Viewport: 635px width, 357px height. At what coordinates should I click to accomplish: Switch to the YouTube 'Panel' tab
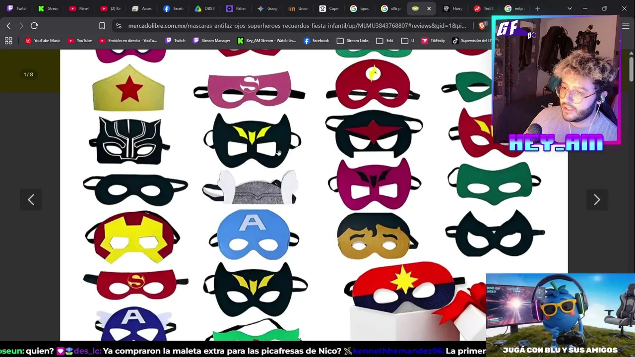[80, 8]
